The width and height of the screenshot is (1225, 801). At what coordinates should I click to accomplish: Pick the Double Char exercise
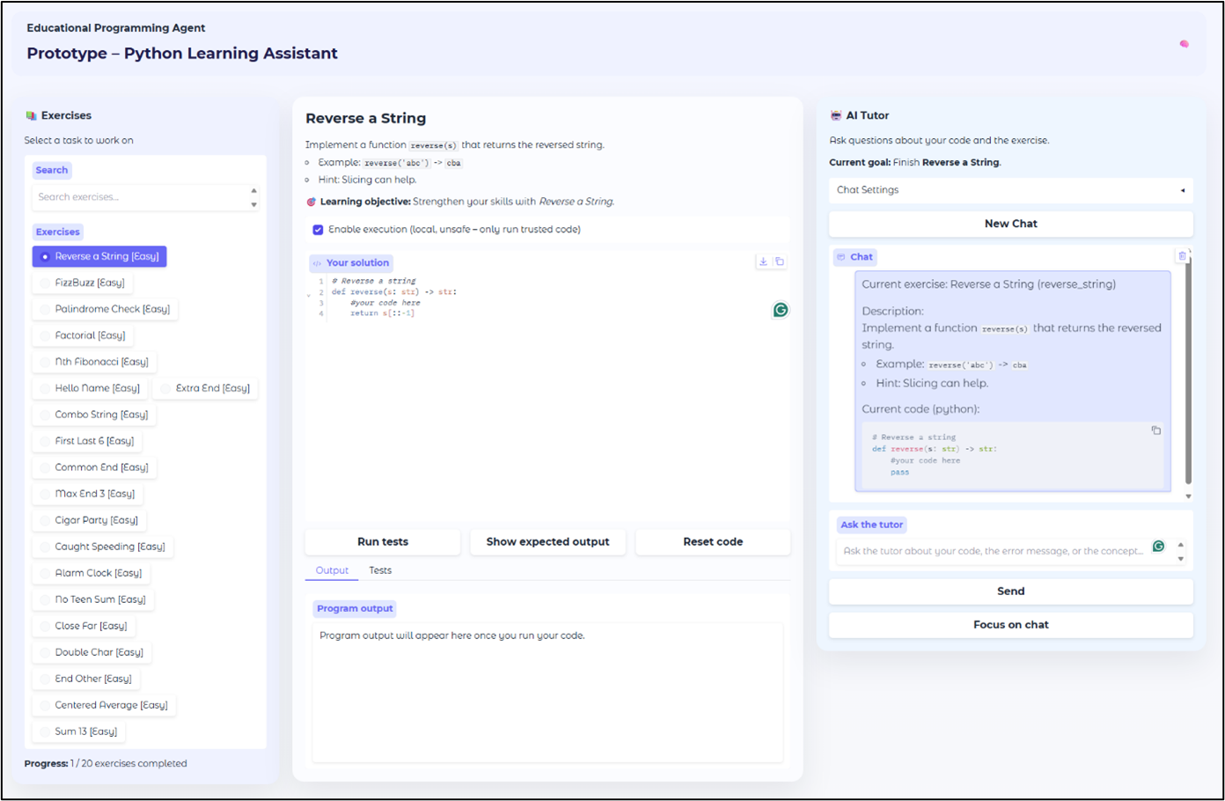pyautogui.click(x=92, y=652)
